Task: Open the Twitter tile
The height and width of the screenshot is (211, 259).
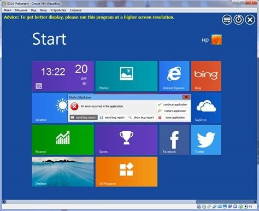Action: click(x=206, y=140)
